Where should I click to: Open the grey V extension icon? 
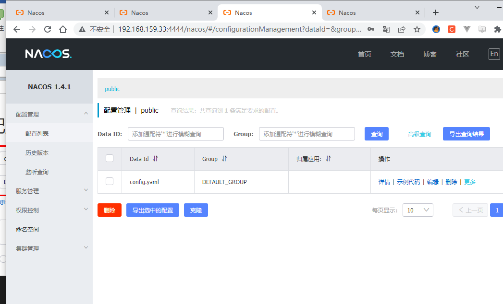point(467,29)
